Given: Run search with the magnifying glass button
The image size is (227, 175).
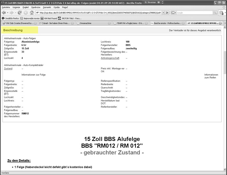Looking at the screenshot, I should click(x=215, y=13).
